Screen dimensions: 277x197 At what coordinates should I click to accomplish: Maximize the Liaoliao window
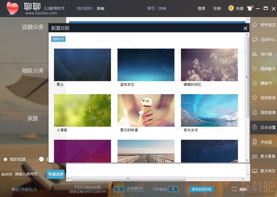[266, 8]
